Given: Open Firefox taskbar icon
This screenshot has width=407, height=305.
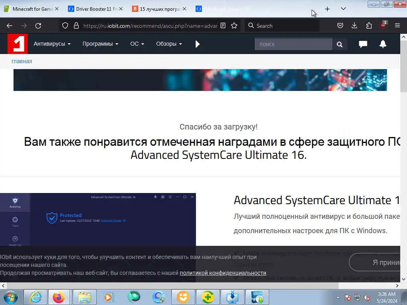Looking at the screenshot, I should [x=59, y=297].
